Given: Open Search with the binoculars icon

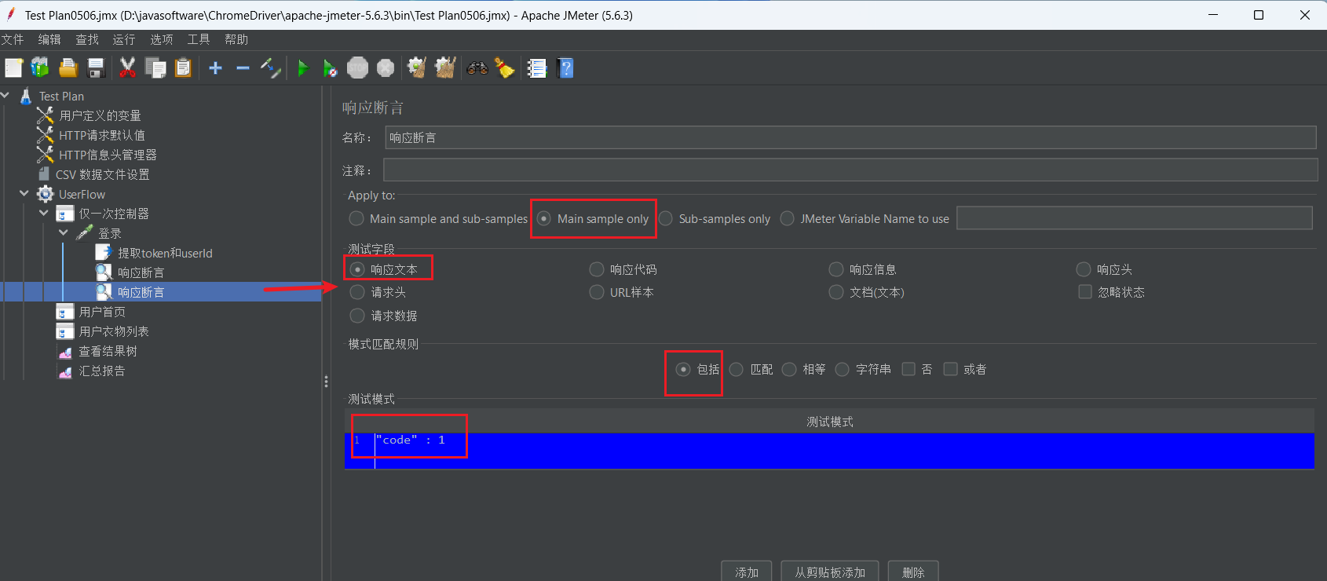Looking at the screenshot, I should tap(477, 68).
